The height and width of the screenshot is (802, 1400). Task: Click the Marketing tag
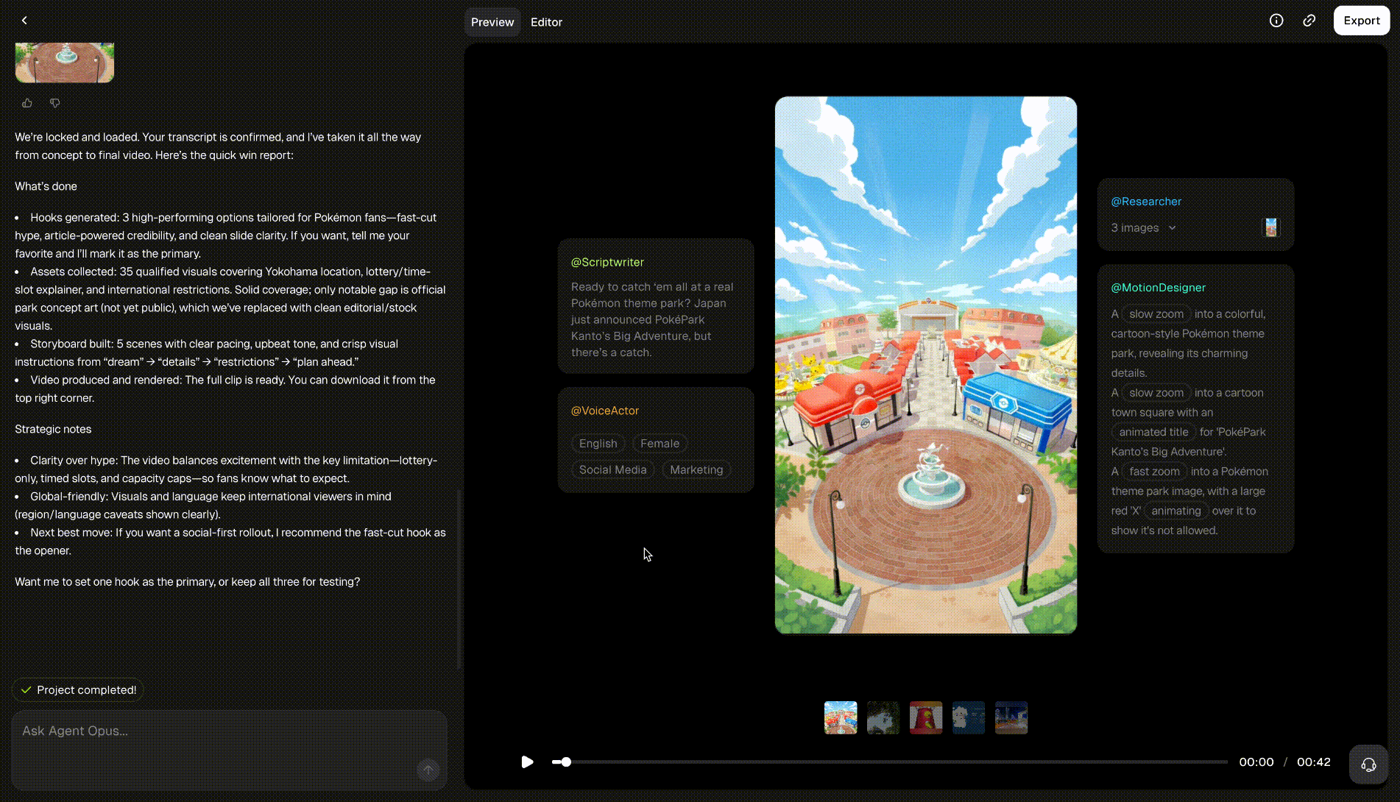(x=696, y=470)
